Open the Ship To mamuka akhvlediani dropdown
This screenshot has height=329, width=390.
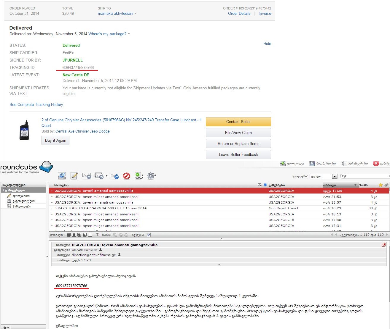(x=117, y=14)
